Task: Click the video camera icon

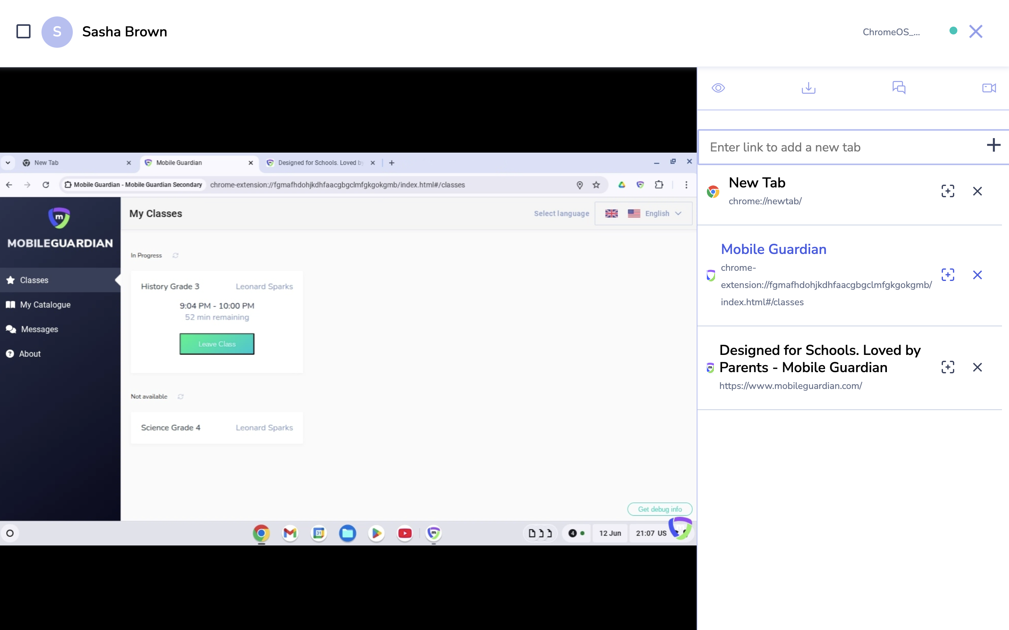Action: click(x=989, y=88)
